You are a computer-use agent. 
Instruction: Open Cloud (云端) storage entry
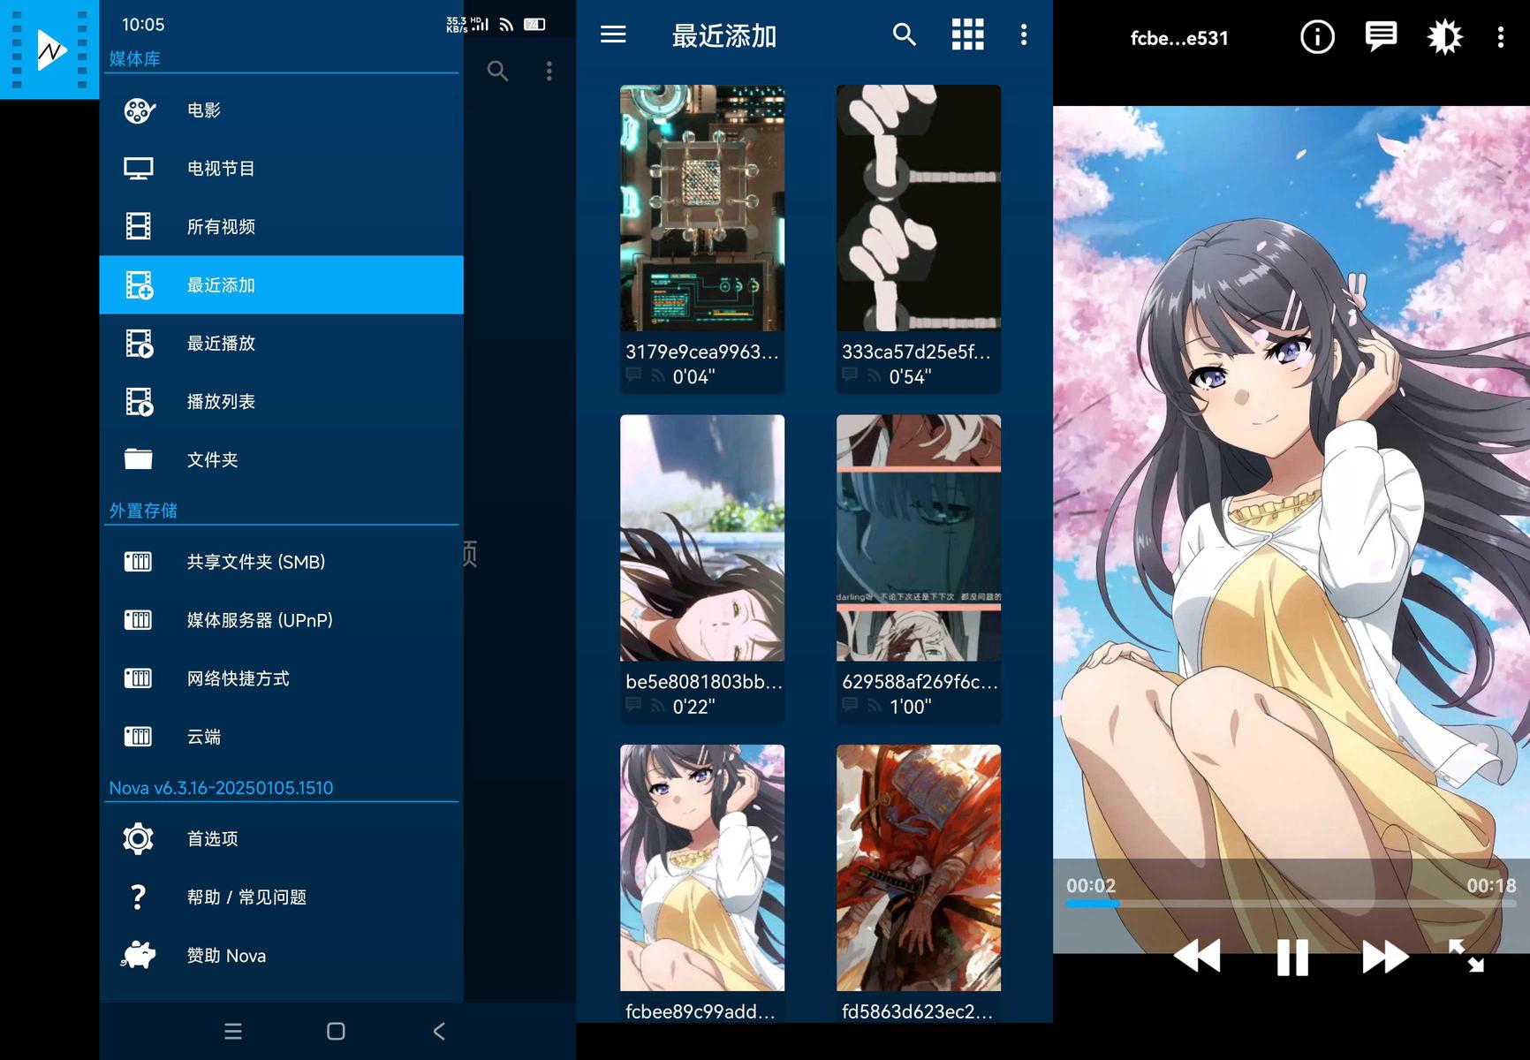point(281,737)
